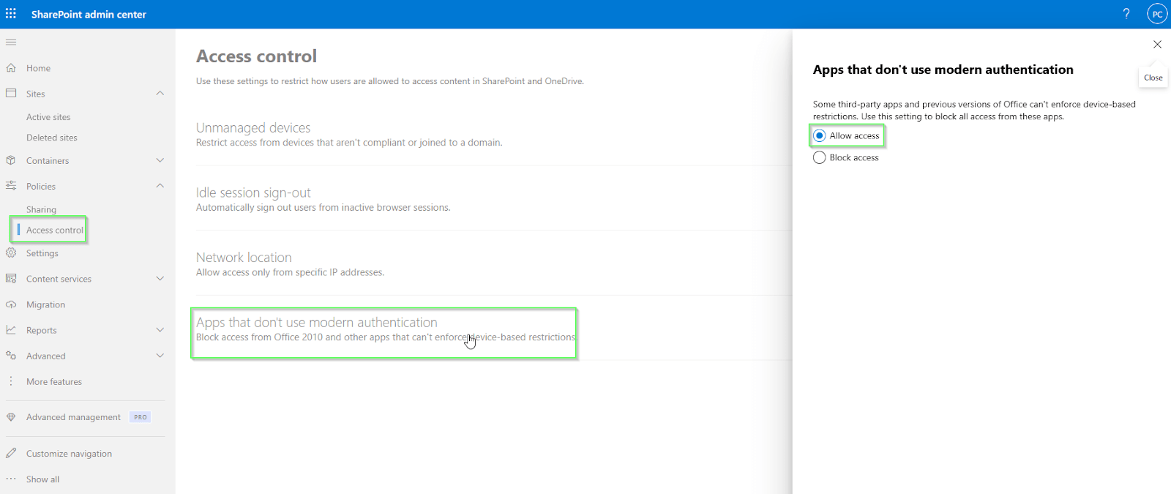Collapse the Policies section chevron
This screenshot has height=494, width=1171.
pyautogui.click(x=160, y=186)
